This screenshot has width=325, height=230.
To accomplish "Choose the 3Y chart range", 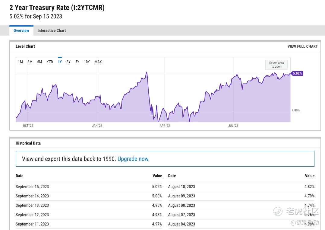I will [x=68, y=62].
